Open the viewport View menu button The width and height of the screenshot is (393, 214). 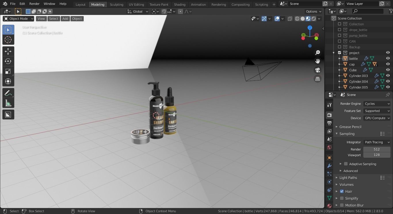pos(41,19)
